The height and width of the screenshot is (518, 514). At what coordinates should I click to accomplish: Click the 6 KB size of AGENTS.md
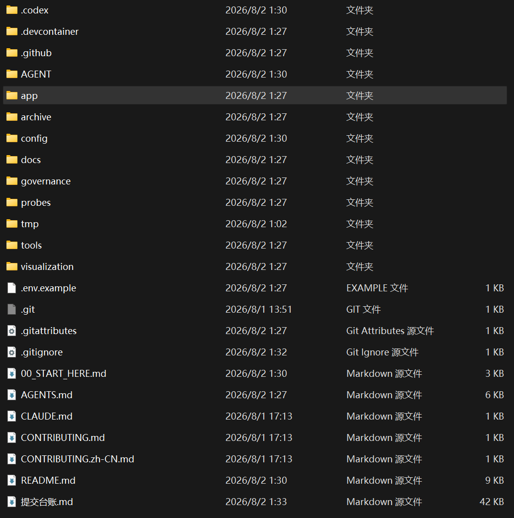click(x=495, y=395)
